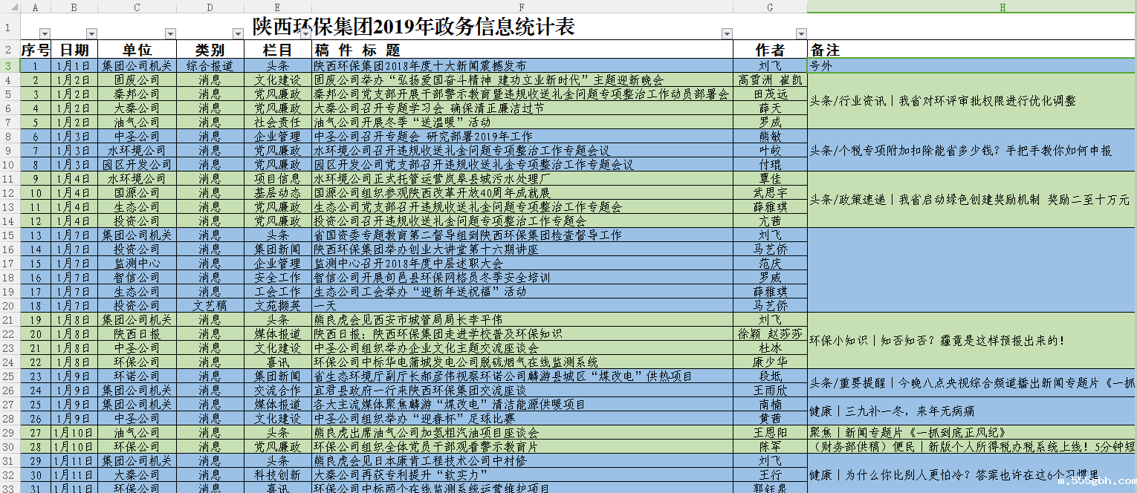Screen dimensions: 1137x493
Task: Open the 序号 column filter dropdown
Action: 45,33
